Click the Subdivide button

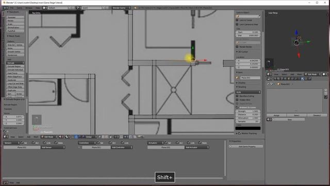(15, 80)
